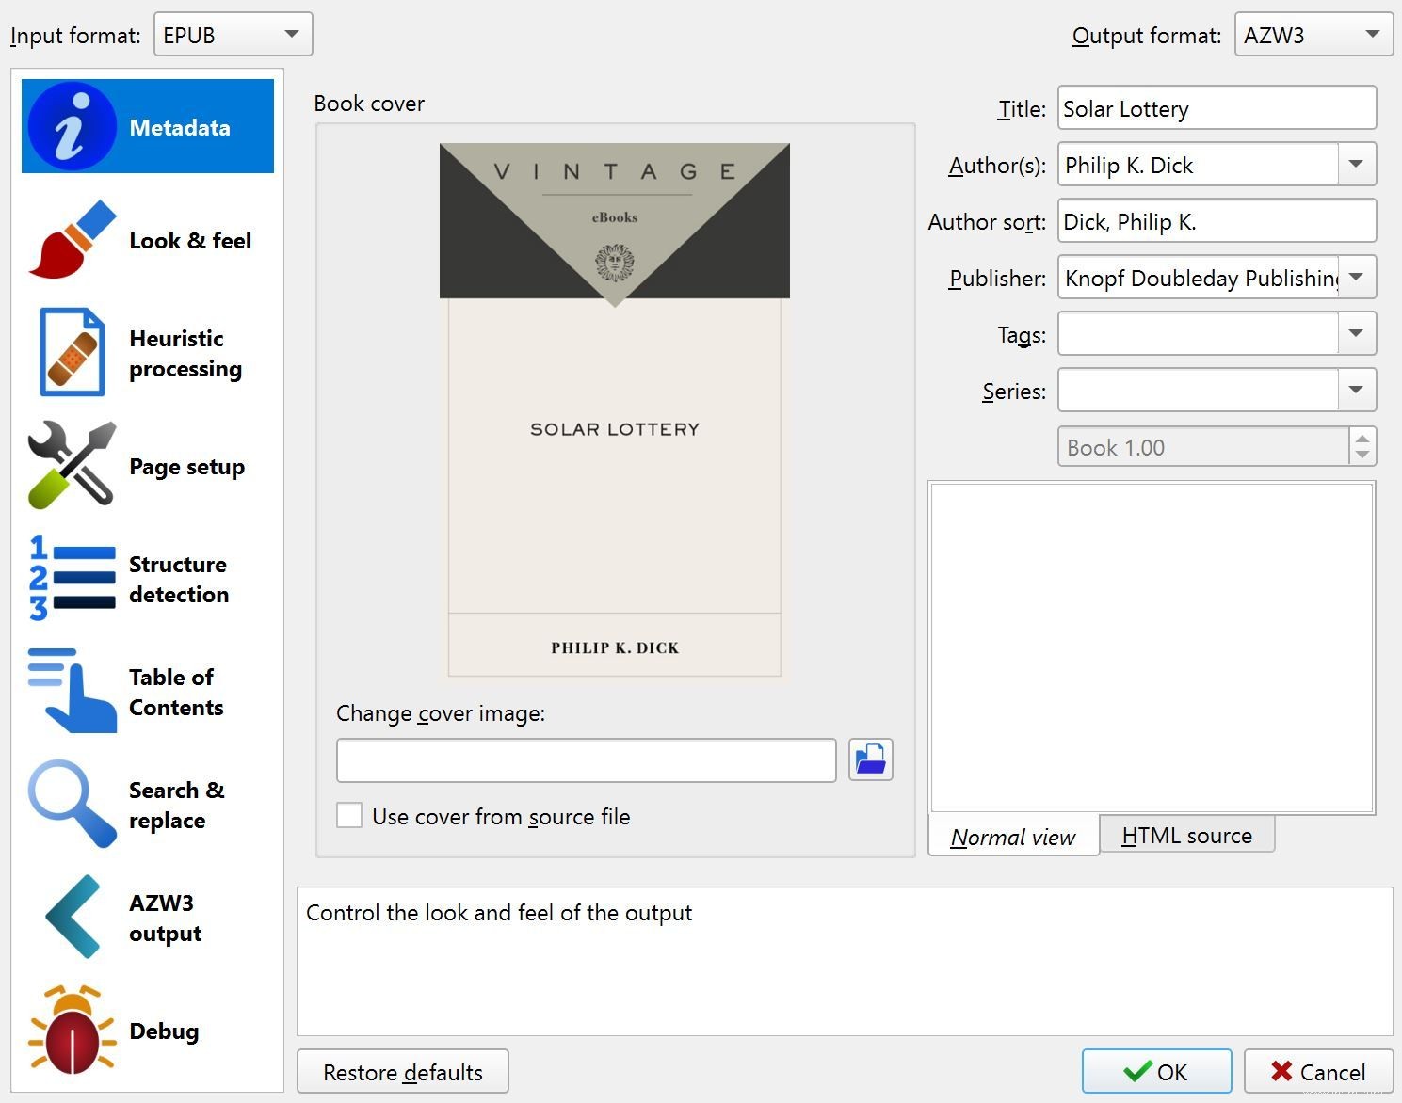The width and height of the screenshot is (1402, 1103).
Task: Click the comments editing area
Action: 1152,647
